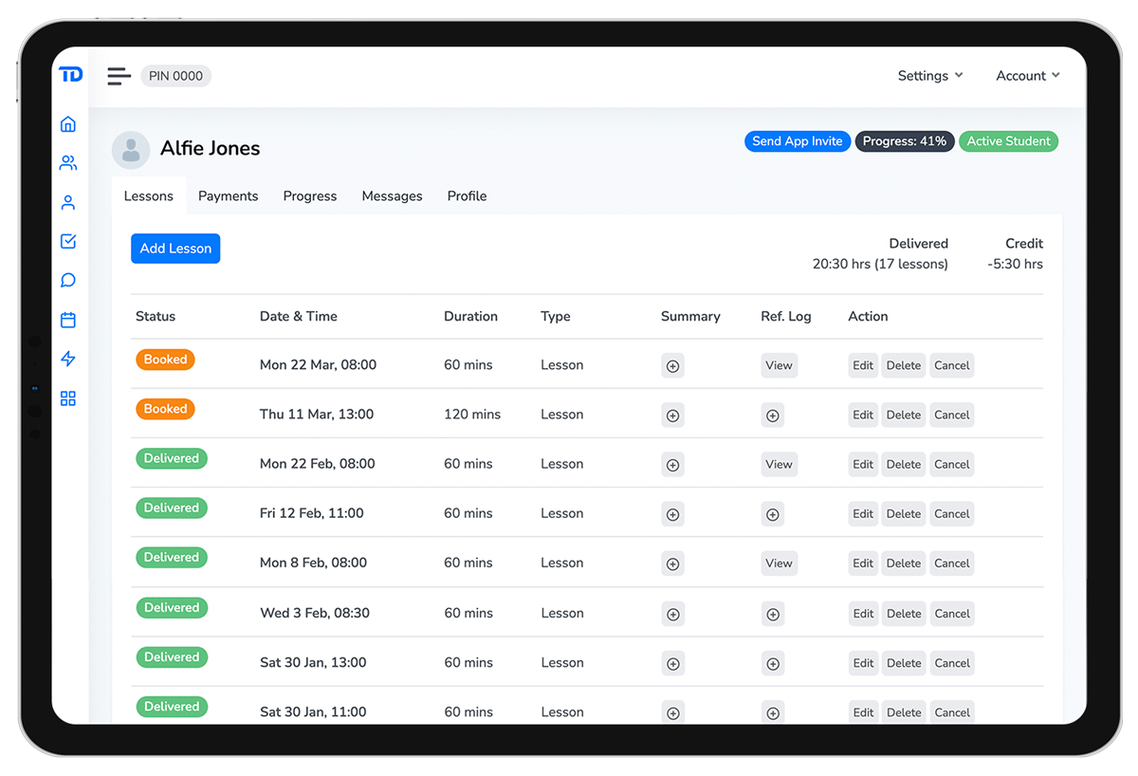Add a ref log to Thu 11 Mar lesson
Viewport: 1138px width, 776px height.
(x=772, y=415)
